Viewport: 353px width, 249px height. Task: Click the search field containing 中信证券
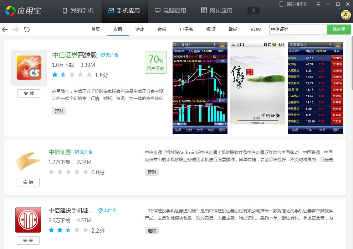(x=298, y=30)
